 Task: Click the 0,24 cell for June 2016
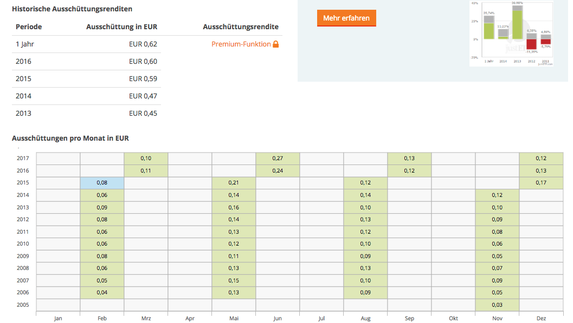click(278, 170)
